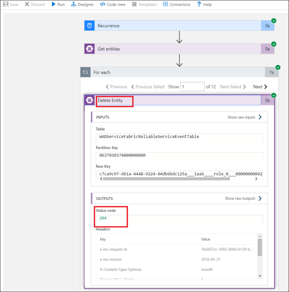
Task: Click the nosniff header value
Action: pyautogui.click(x=207, y=269)
